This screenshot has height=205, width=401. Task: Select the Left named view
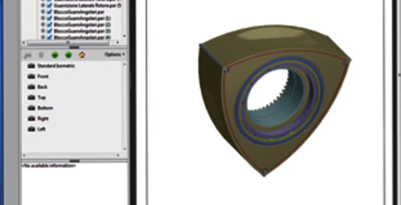[42, 129]
